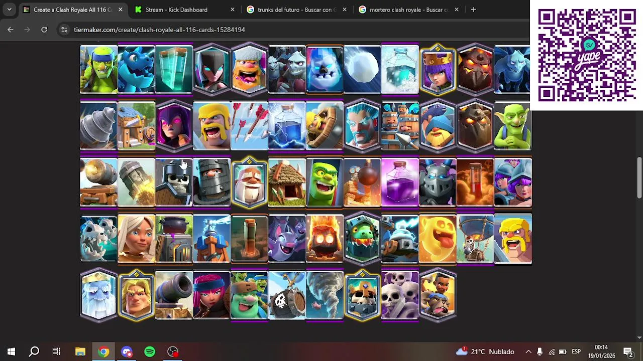The image size is (643, 361).
Task: Show hidden system tray icons
Action: click(x=528, y=351)
